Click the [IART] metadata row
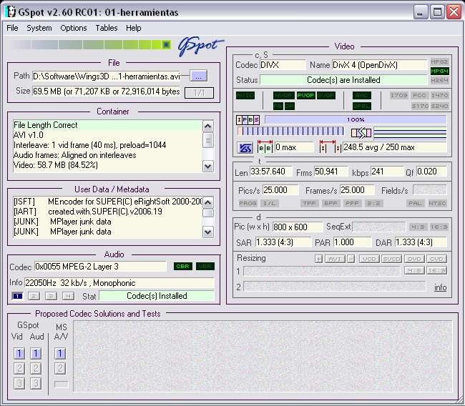The width and height of the screenshot is (465, 406). [107, 212]
